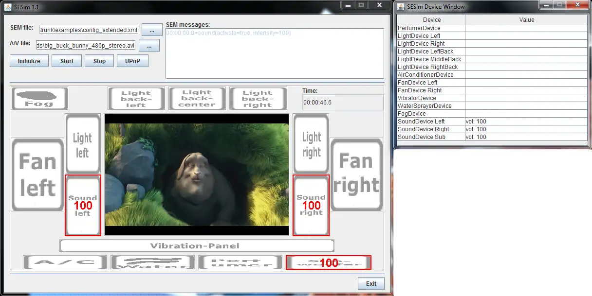Select the Light back-left panel
This screenshot has height=296, width=592.
point(136,99)
